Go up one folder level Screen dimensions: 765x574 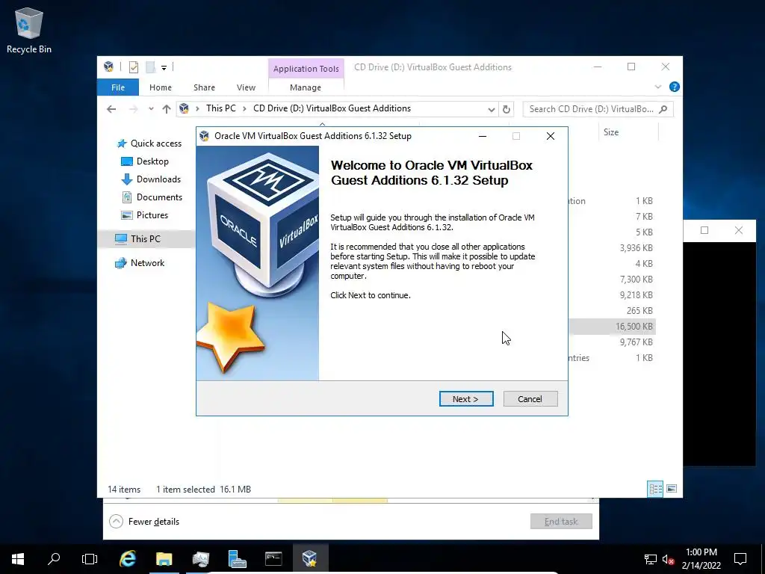coord(167,109)
